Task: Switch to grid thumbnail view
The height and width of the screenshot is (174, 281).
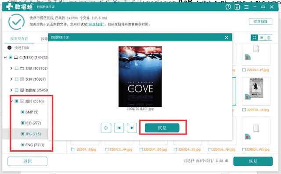Action: [254, 37]
